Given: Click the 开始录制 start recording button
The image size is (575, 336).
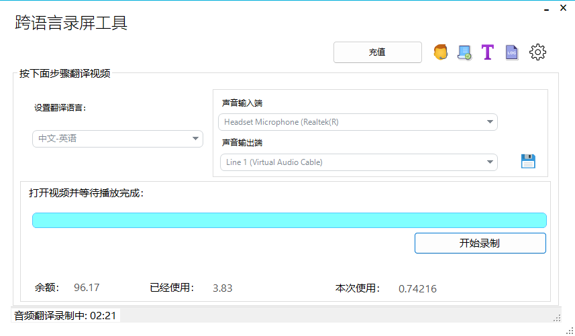Looking at the screenshot, I should coord(480,243).
